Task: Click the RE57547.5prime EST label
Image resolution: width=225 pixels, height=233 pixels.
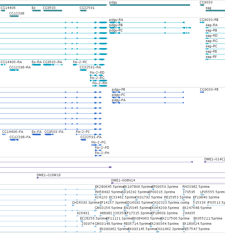Action: coord(196,229)
